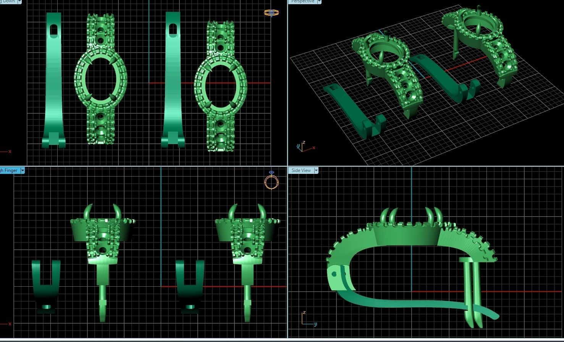Click the ring orientation icon in Looking Down viewport
This screenshot has height=342, width=564.
pos(271,13)
